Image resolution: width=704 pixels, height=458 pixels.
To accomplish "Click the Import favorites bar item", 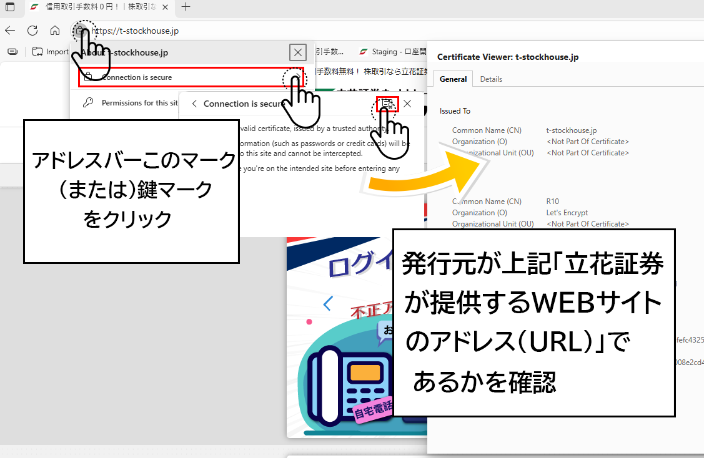I will point(50,52).
